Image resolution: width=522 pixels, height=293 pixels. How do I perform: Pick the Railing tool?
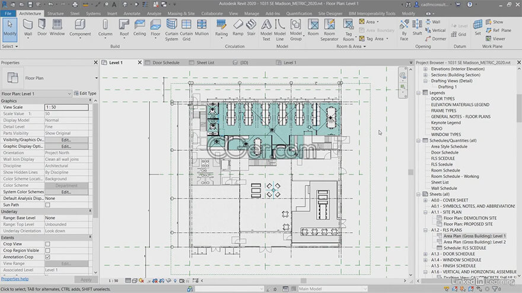(221, 28)
